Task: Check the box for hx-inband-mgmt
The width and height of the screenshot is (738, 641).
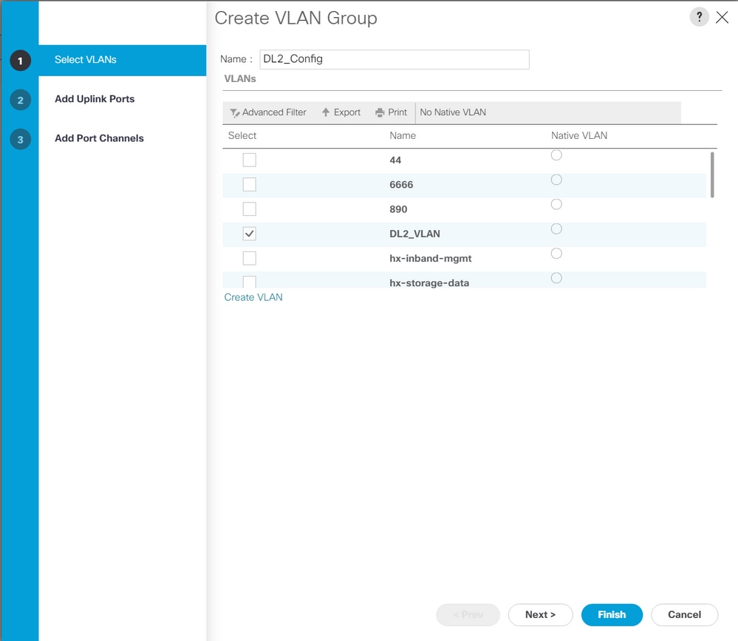Action: 250,258
